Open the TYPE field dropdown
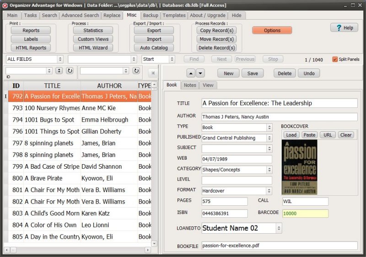 tap(269, 127)
